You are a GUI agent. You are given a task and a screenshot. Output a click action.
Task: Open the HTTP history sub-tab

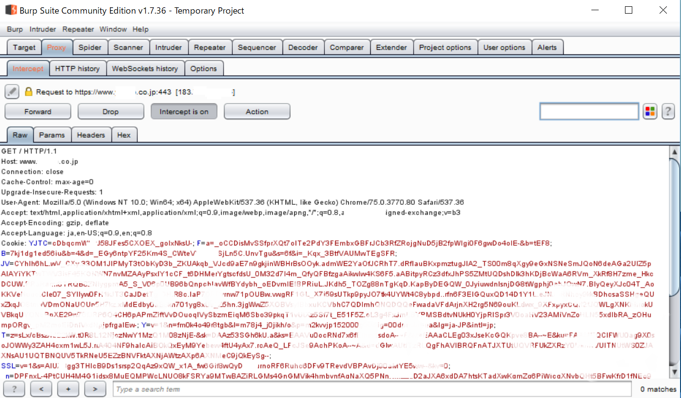click(77, 69)
